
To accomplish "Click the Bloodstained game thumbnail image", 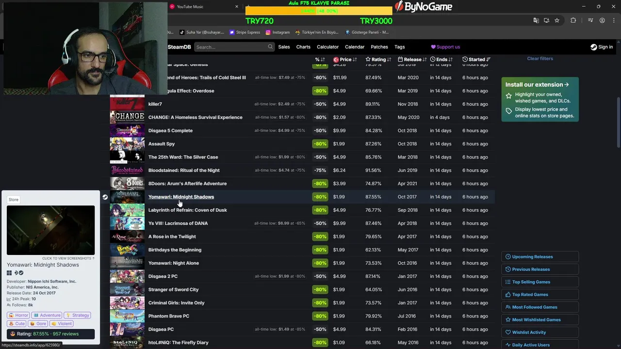I will click(127, 170).
